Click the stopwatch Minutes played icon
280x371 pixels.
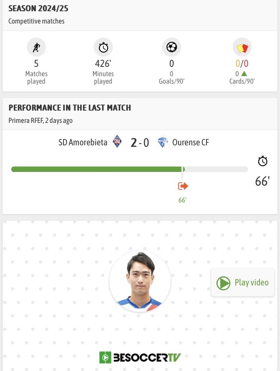click(x=103, y=47)
